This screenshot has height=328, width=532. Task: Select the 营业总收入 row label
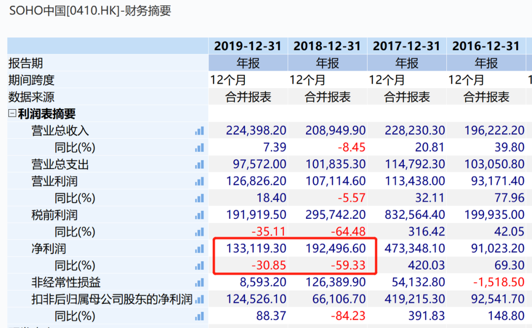coord(60,131)
